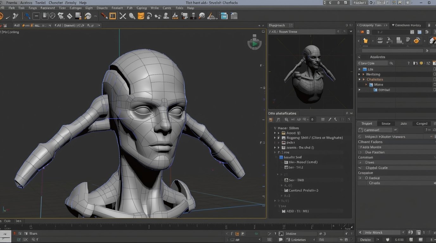
Task: Click the Delete button at bottom right
Action: point(365,240)
